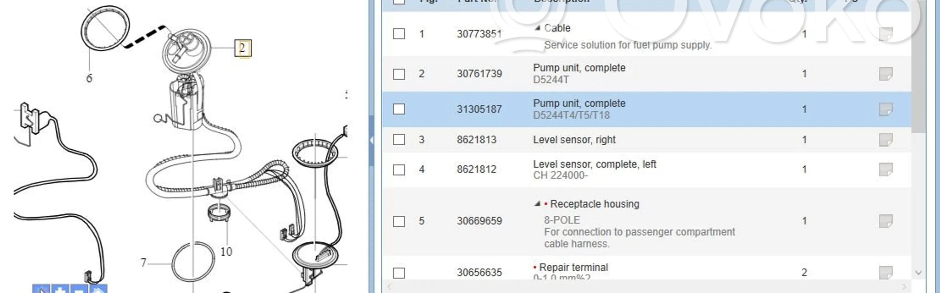Open note icon for part 8621812

885,169
